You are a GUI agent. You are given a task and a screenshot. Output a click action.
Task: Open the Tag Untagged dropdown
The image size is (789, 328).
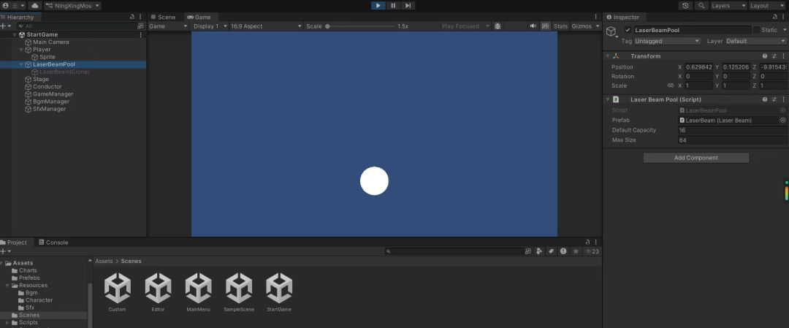pos(667,41)
